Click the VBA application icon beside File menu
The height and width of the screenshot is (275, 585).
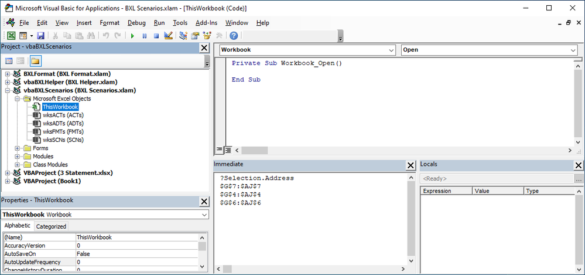click(x=10, y=22)
